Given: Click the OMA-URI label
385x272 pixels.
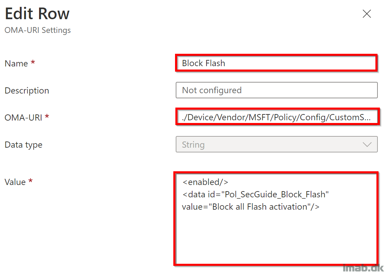Looking at the screenshot, I should point(23,118).
